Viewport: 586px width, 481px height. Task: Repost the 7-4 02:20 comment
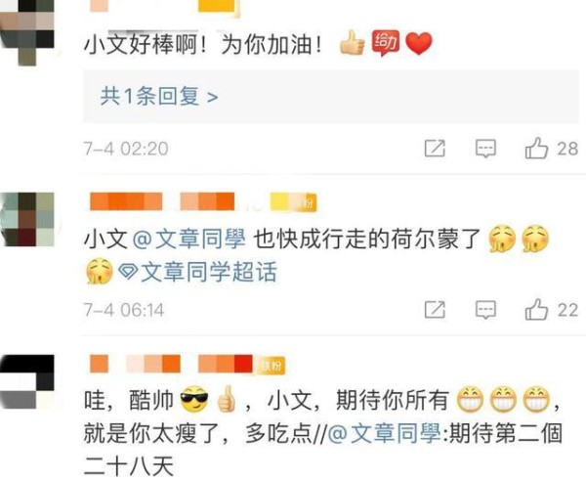click(x=435, y=149)
